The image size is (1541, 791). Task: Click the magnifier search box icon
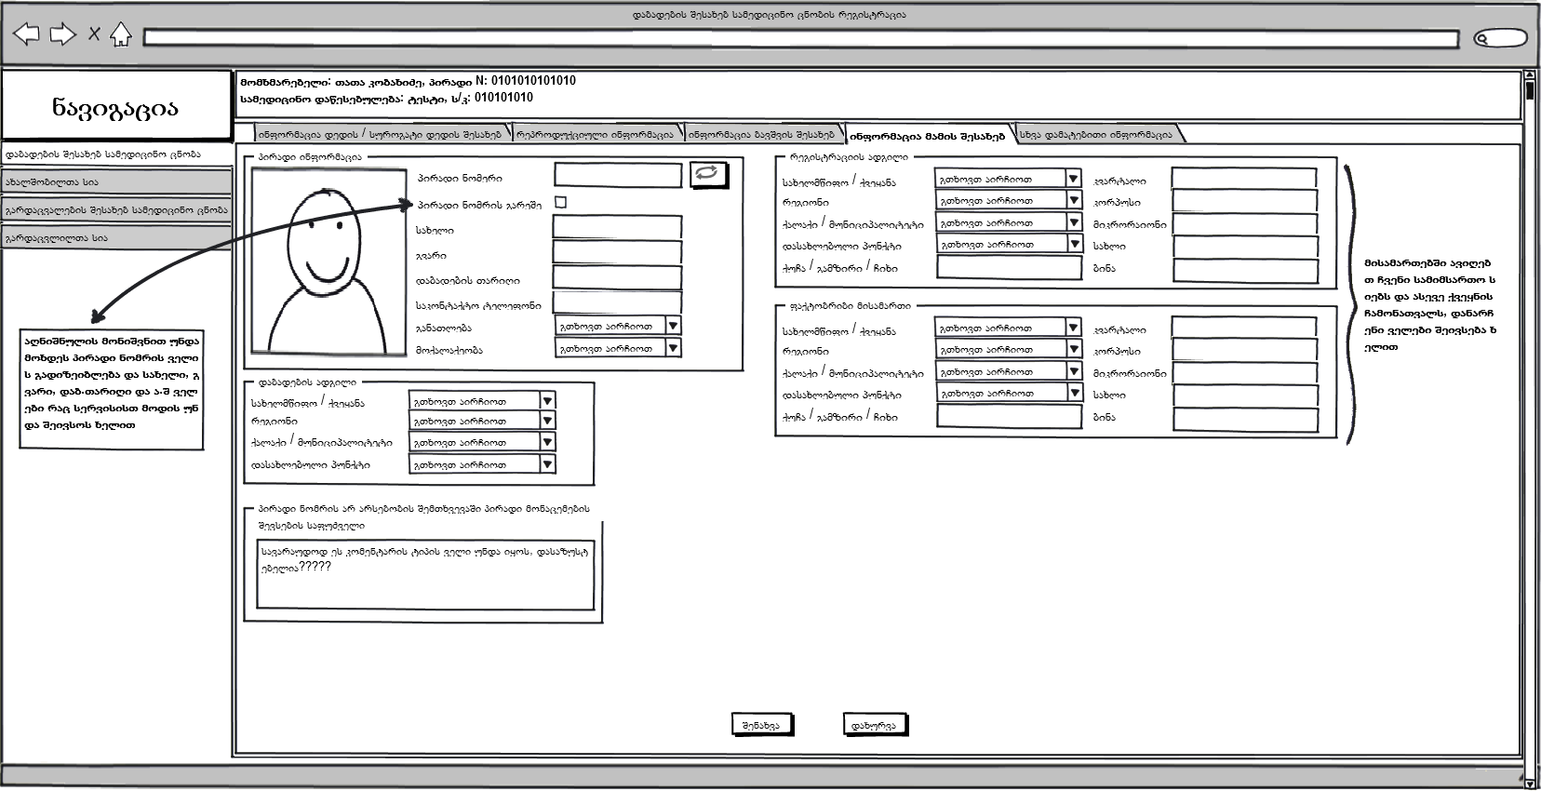click(1501, 38)
